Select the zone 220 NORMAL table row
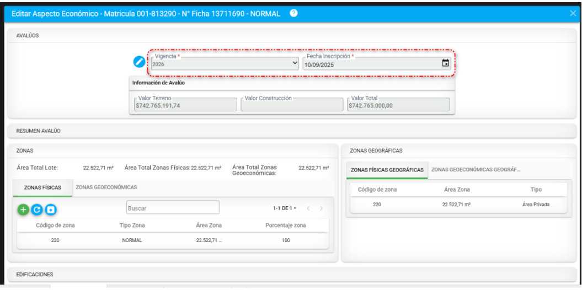582x290 pixels. click(173, 240)
